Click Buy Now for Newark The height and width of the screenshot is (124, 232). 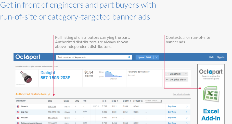[172, 106]
